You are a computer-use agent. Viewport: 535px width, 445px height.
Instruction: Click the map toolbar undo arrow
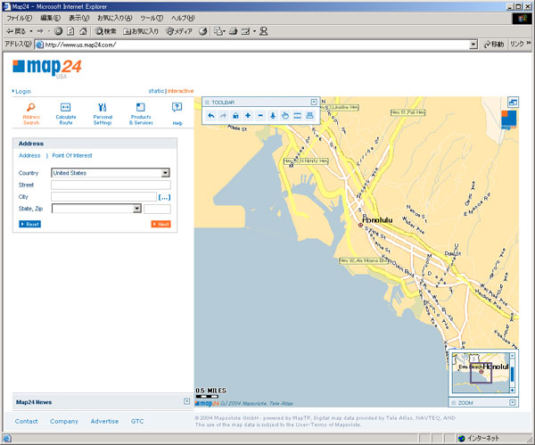(210, 116)
